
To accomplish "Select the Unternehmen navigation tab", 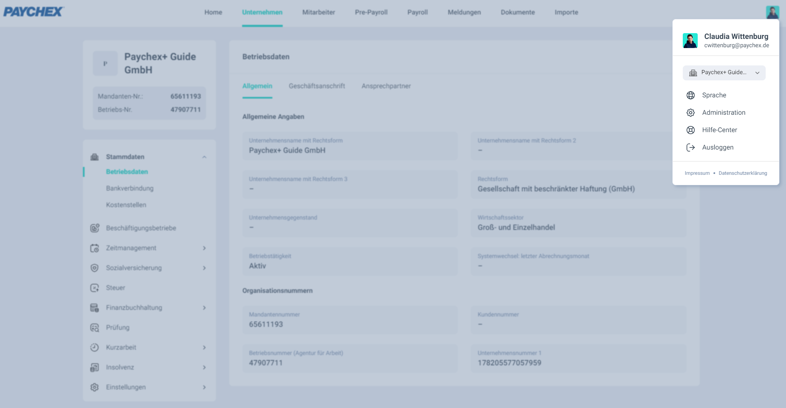I will click(x=262, y=12).
